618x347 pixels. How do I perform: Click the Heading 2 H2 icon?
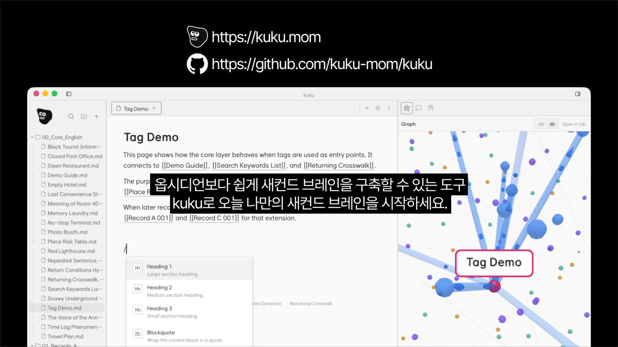coord(138,289)
